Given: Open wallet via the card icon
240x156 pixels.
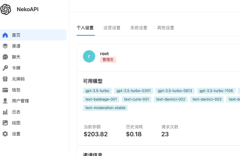Looking at the screenshot, I should [5, 90].
